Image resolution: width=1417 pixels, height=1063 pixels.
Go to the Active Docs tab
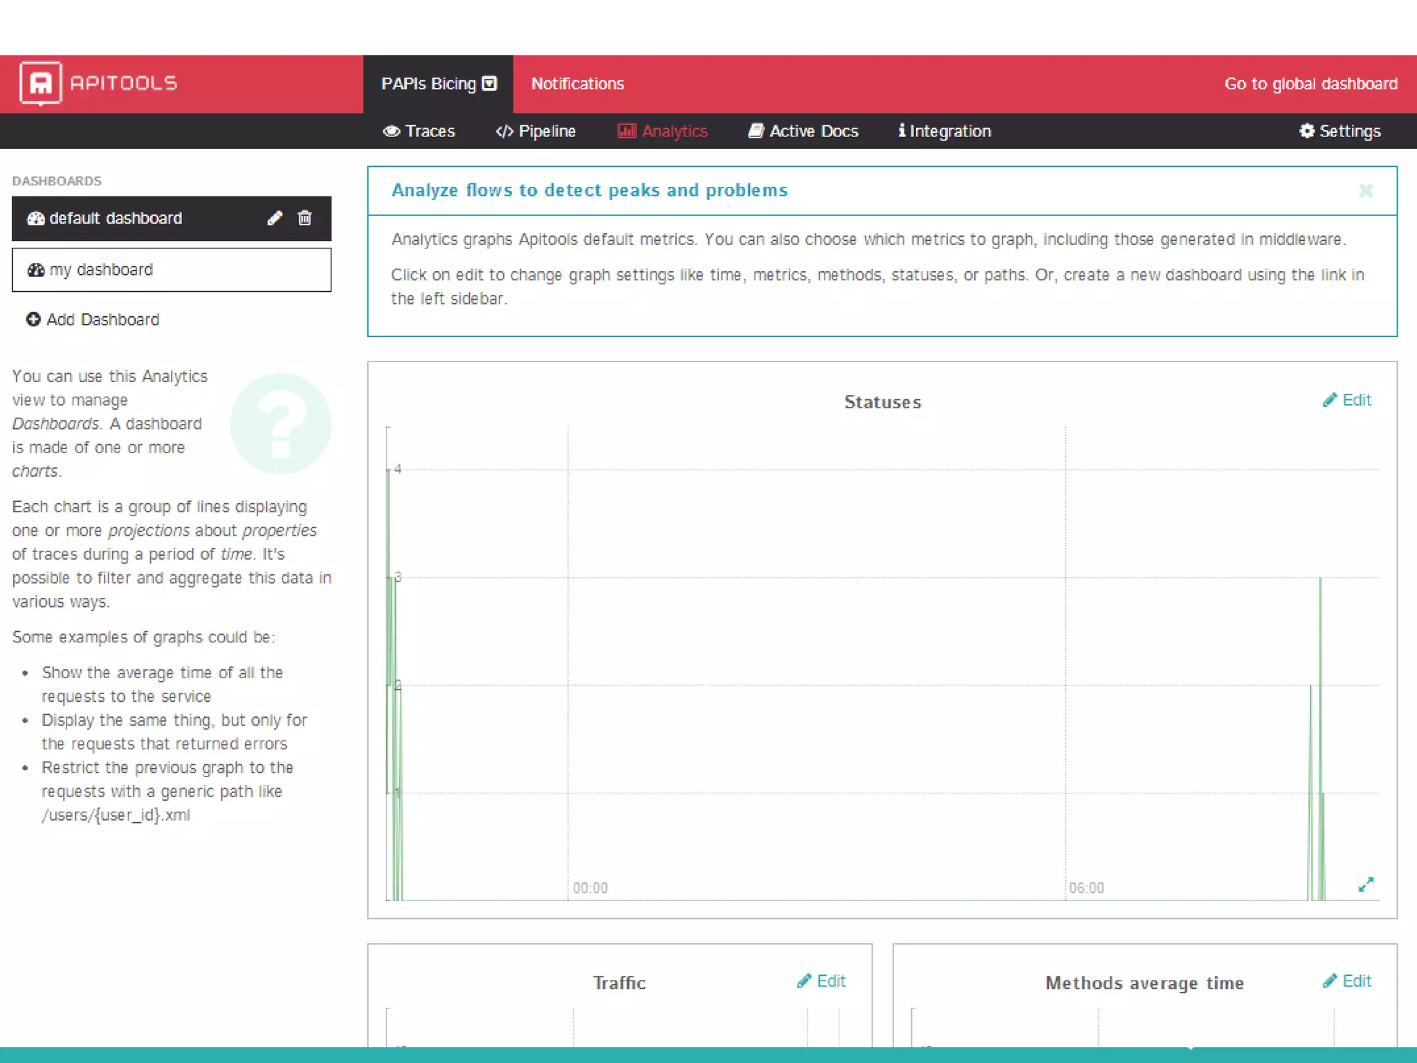pyautogui.click(x=803, y=131)
